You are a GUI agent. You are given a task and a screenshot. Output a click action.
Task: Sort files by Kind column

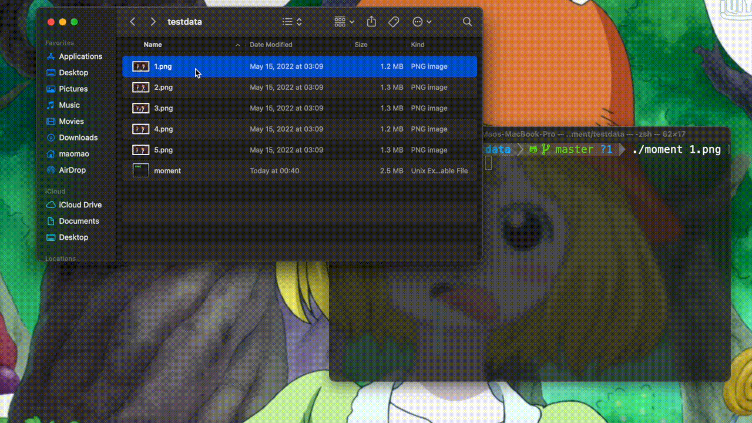(418, 45)
